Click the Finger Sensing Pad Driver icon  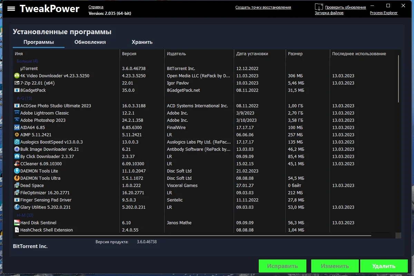tap(17, 200)
